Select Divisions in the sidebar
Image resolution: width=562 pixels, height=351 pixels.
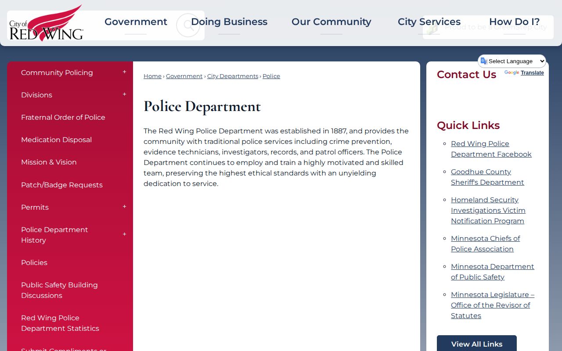click(x=36, y=95)
